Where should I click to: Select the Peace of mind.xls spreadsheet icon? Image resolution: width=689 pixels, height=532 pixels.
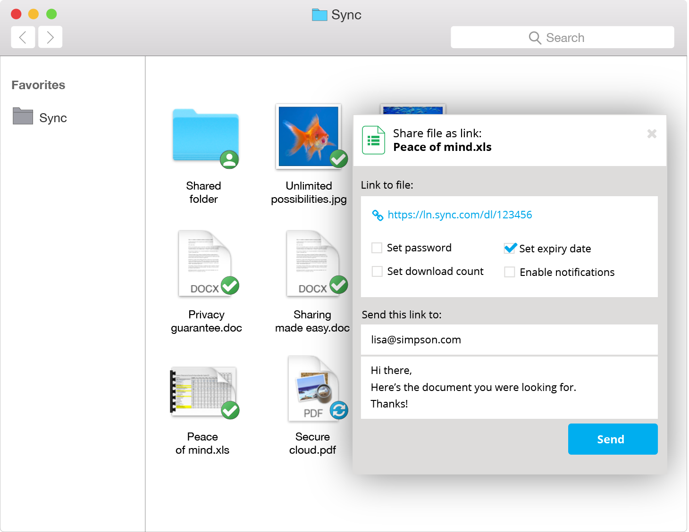click(x=203, y=391)
